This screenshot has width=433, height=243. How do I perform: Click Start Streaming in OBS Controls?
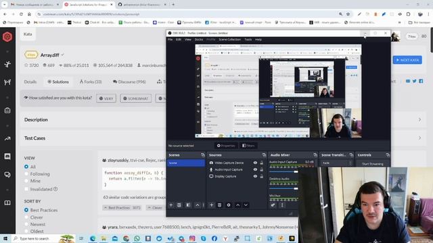[373, 164]
